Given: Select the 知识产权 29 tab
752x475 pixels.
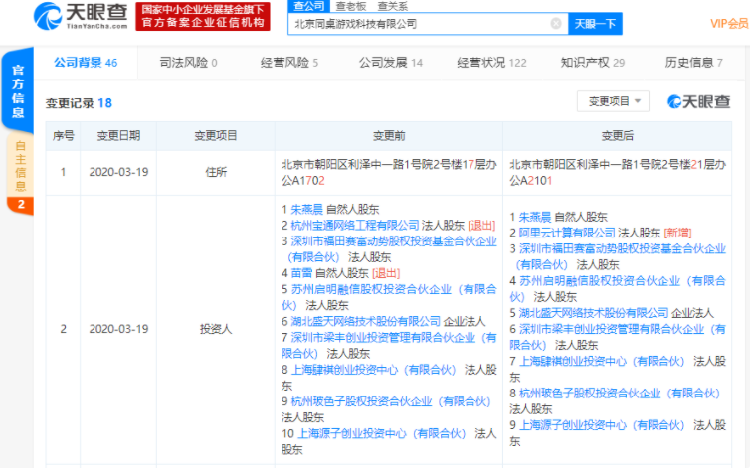Looking at the screenshot, I should click(x=593, y=63).
